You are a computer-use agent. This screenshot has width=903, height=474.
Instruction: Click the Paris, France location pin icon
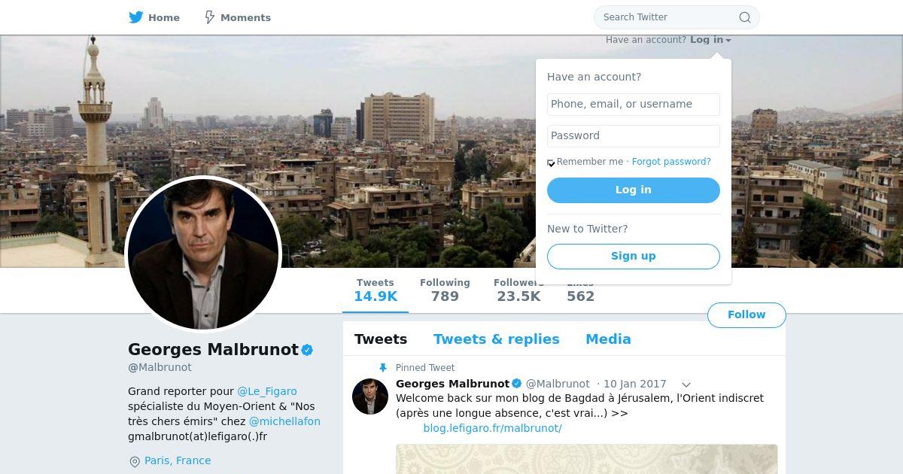point(135,461)
